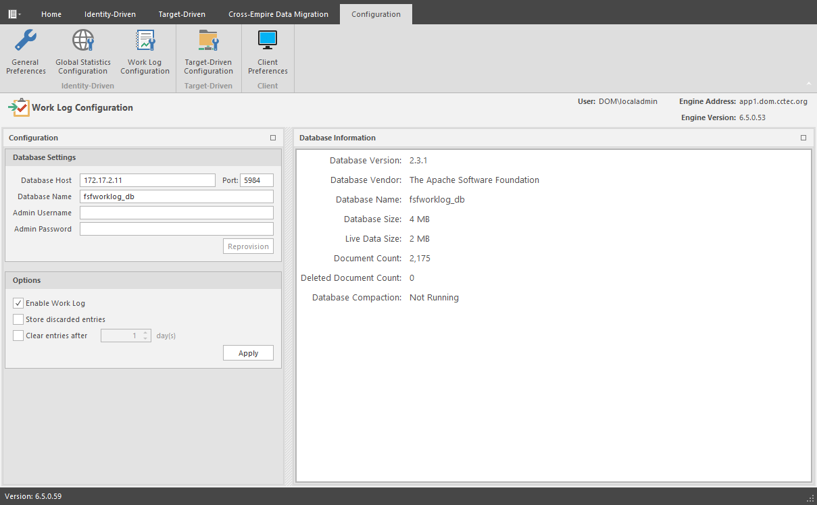Viewport: 817px width, 505px height.
Task: Select the Work Log Configuration icon
Action: click(145, 51)
